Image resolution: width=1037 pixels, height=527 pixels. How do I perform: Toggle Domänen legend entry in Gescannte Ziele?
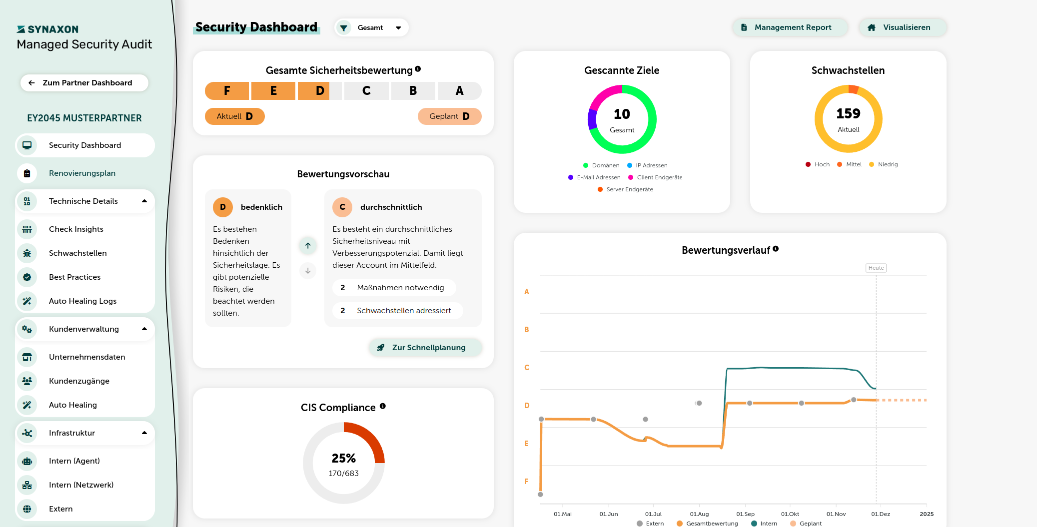tap(601, 165)
